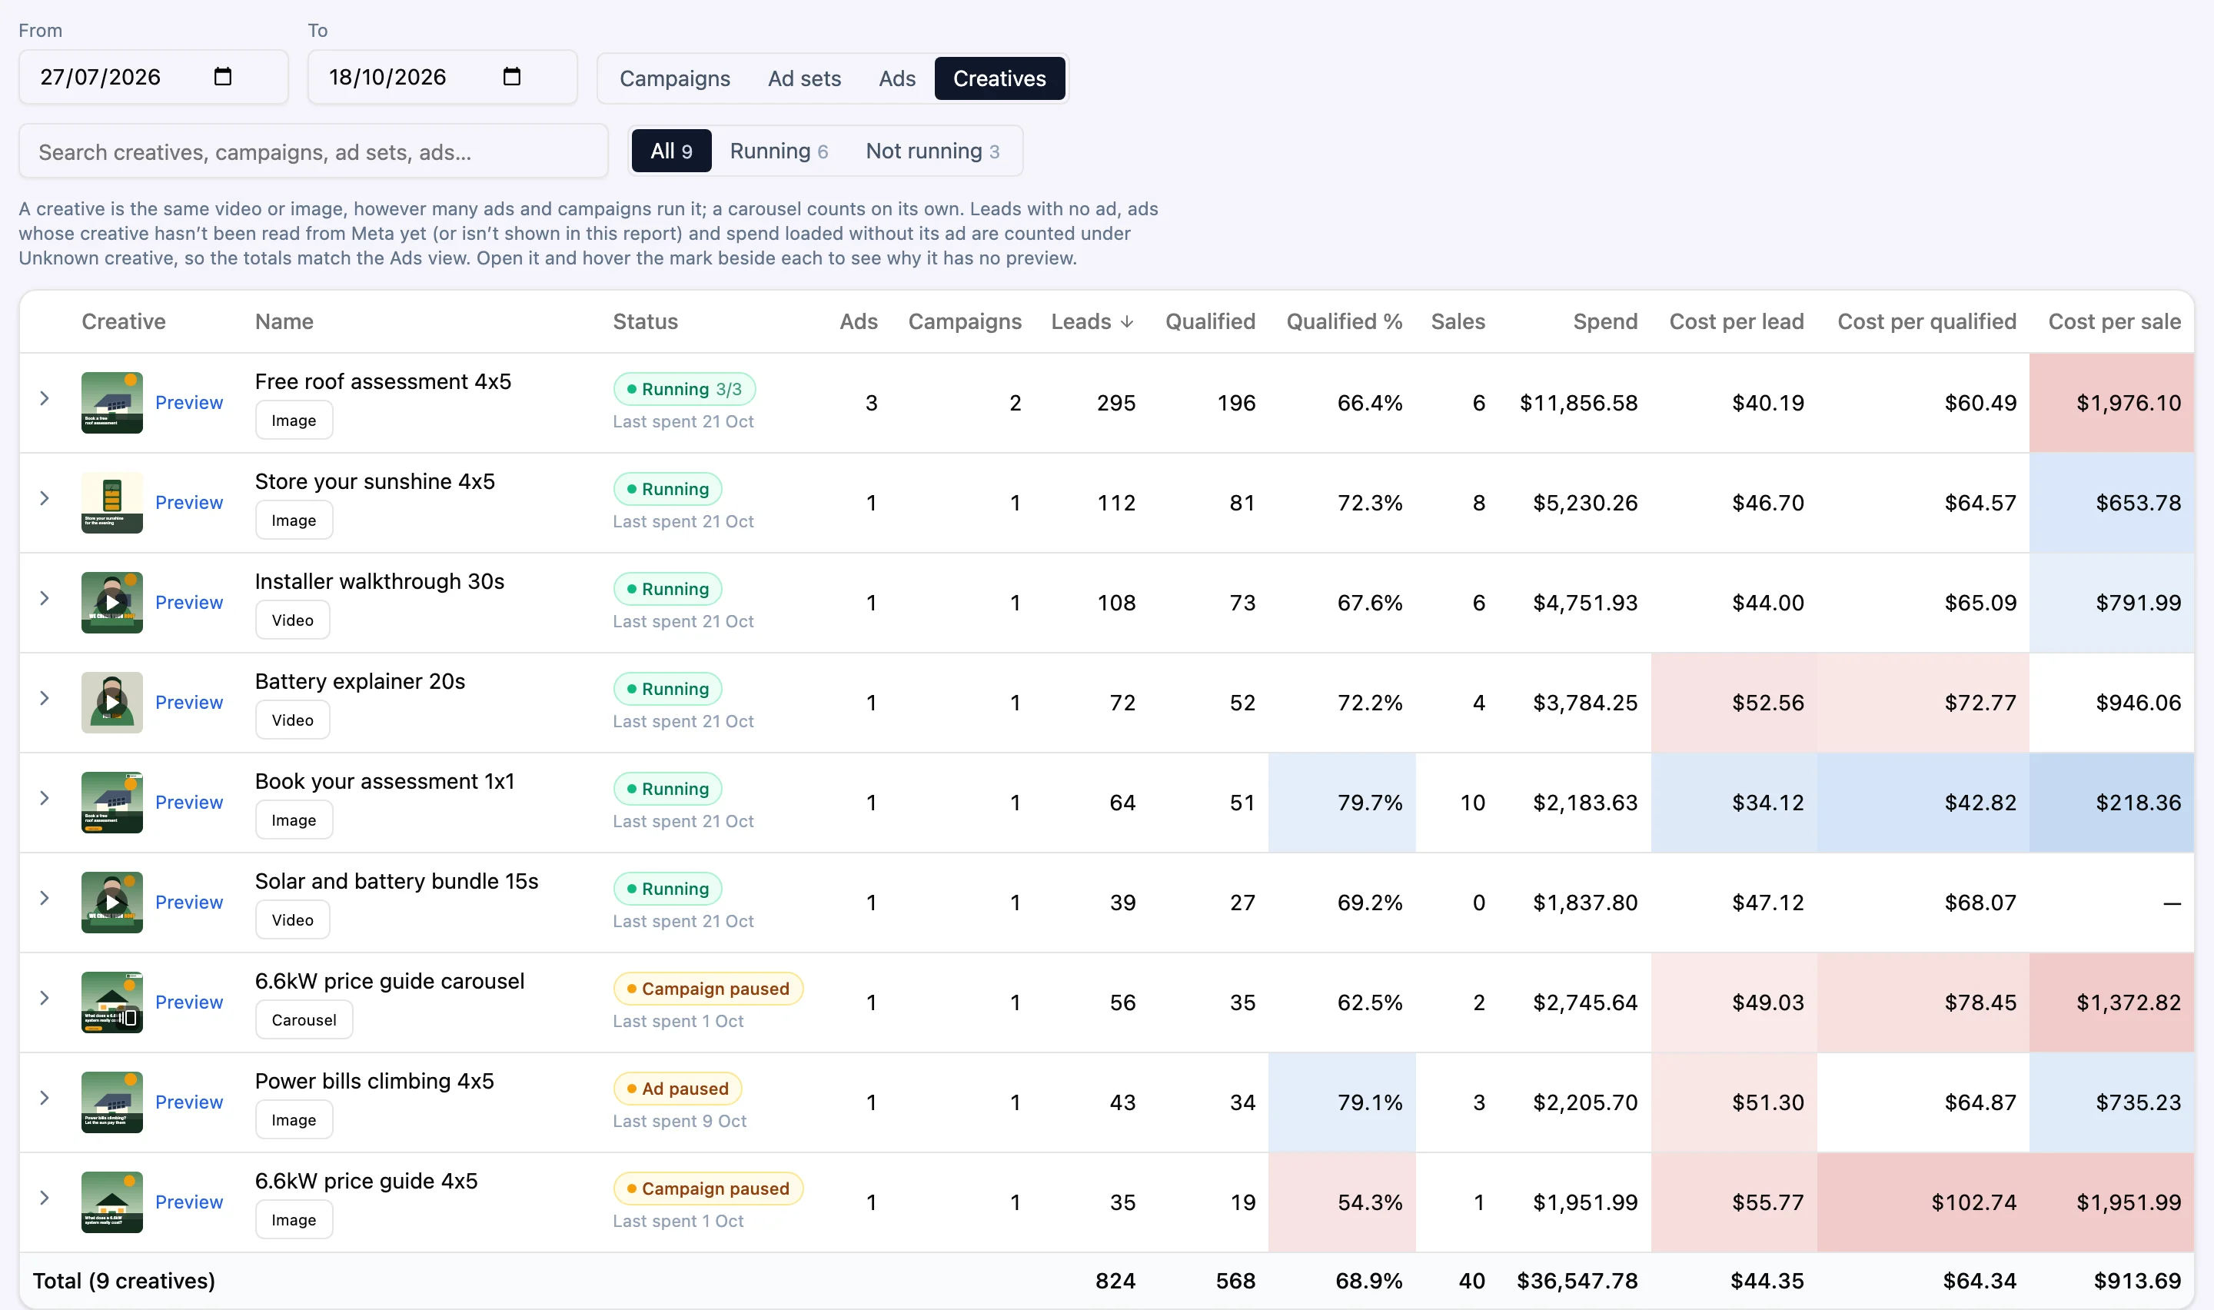Screen dimensions: 2214x1310
Task: Click Campaign paused badge on carousel row
Action: pos(708,989)
